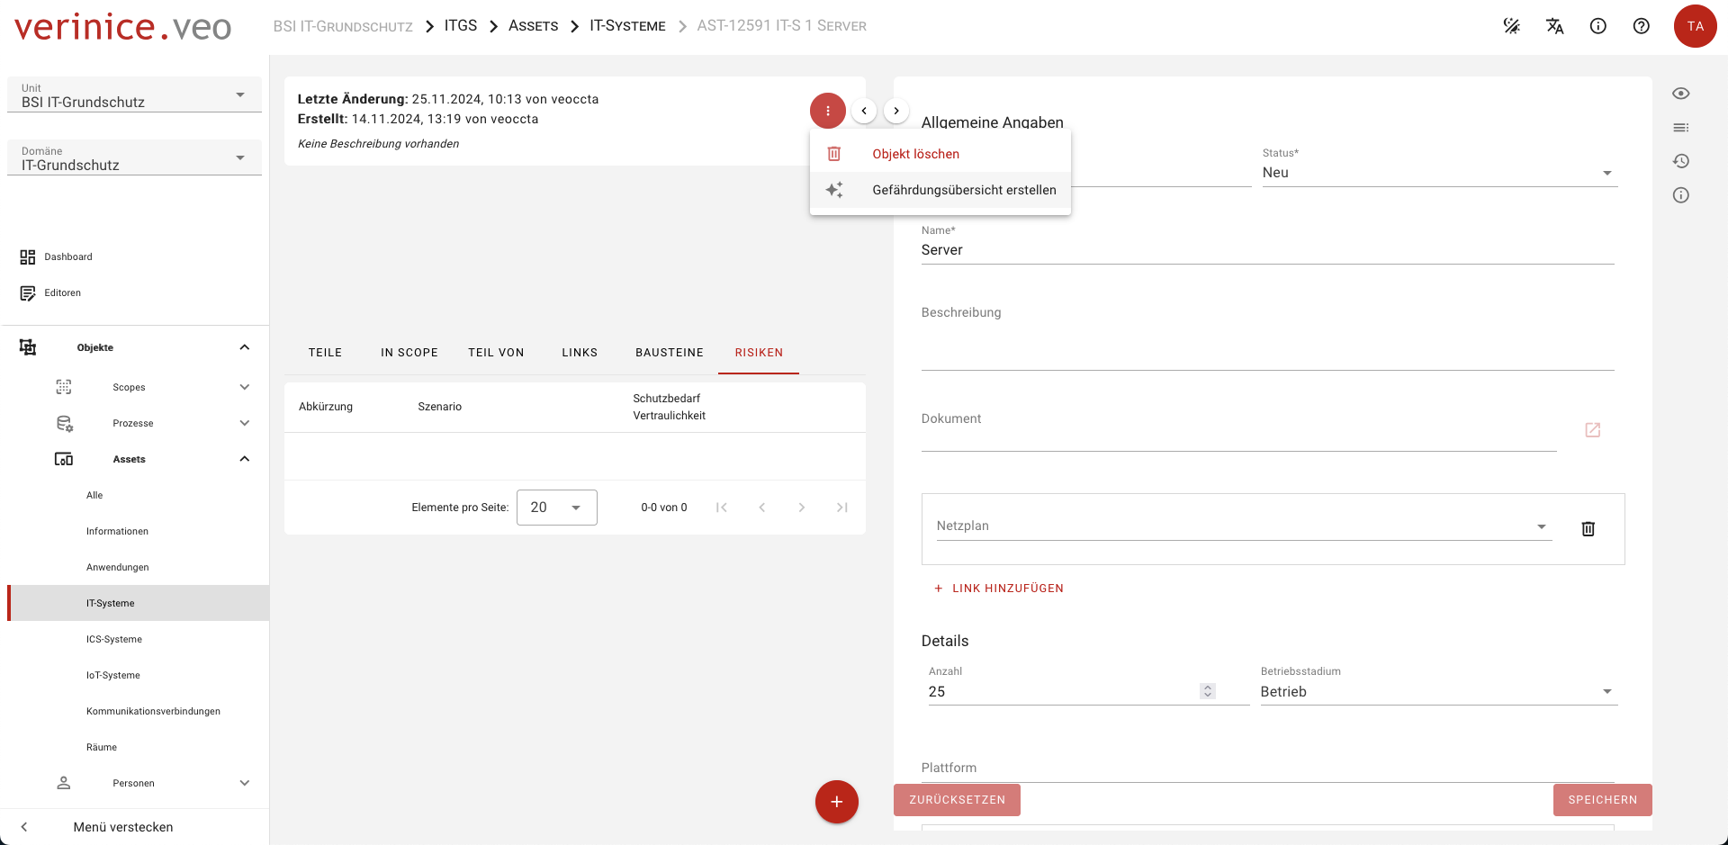
Task: Toggle the eye view icon in right sidebar
Action: click(x=1680, y=94)
